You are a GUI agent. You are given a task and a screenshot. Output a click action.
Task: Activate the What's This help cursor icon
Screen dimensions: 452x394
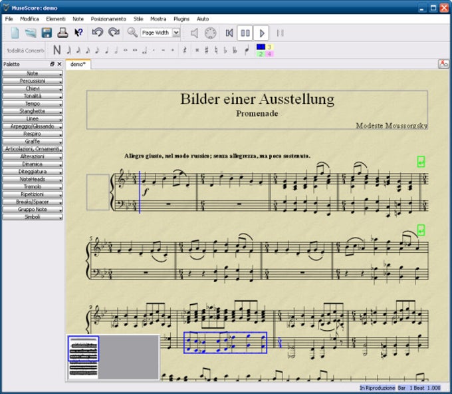[x=78, y=33]
